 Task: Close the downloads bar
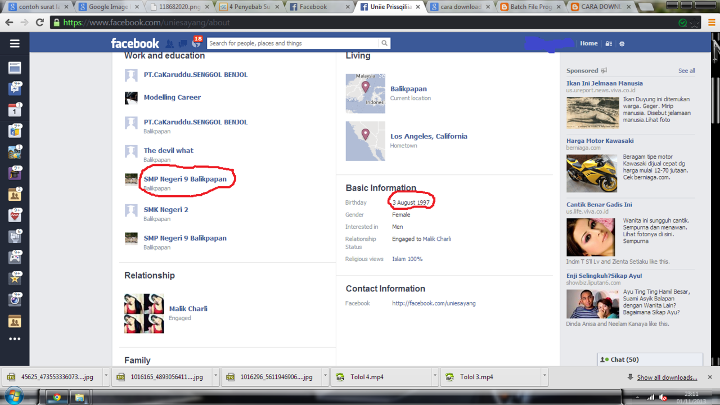pos(710,377)
